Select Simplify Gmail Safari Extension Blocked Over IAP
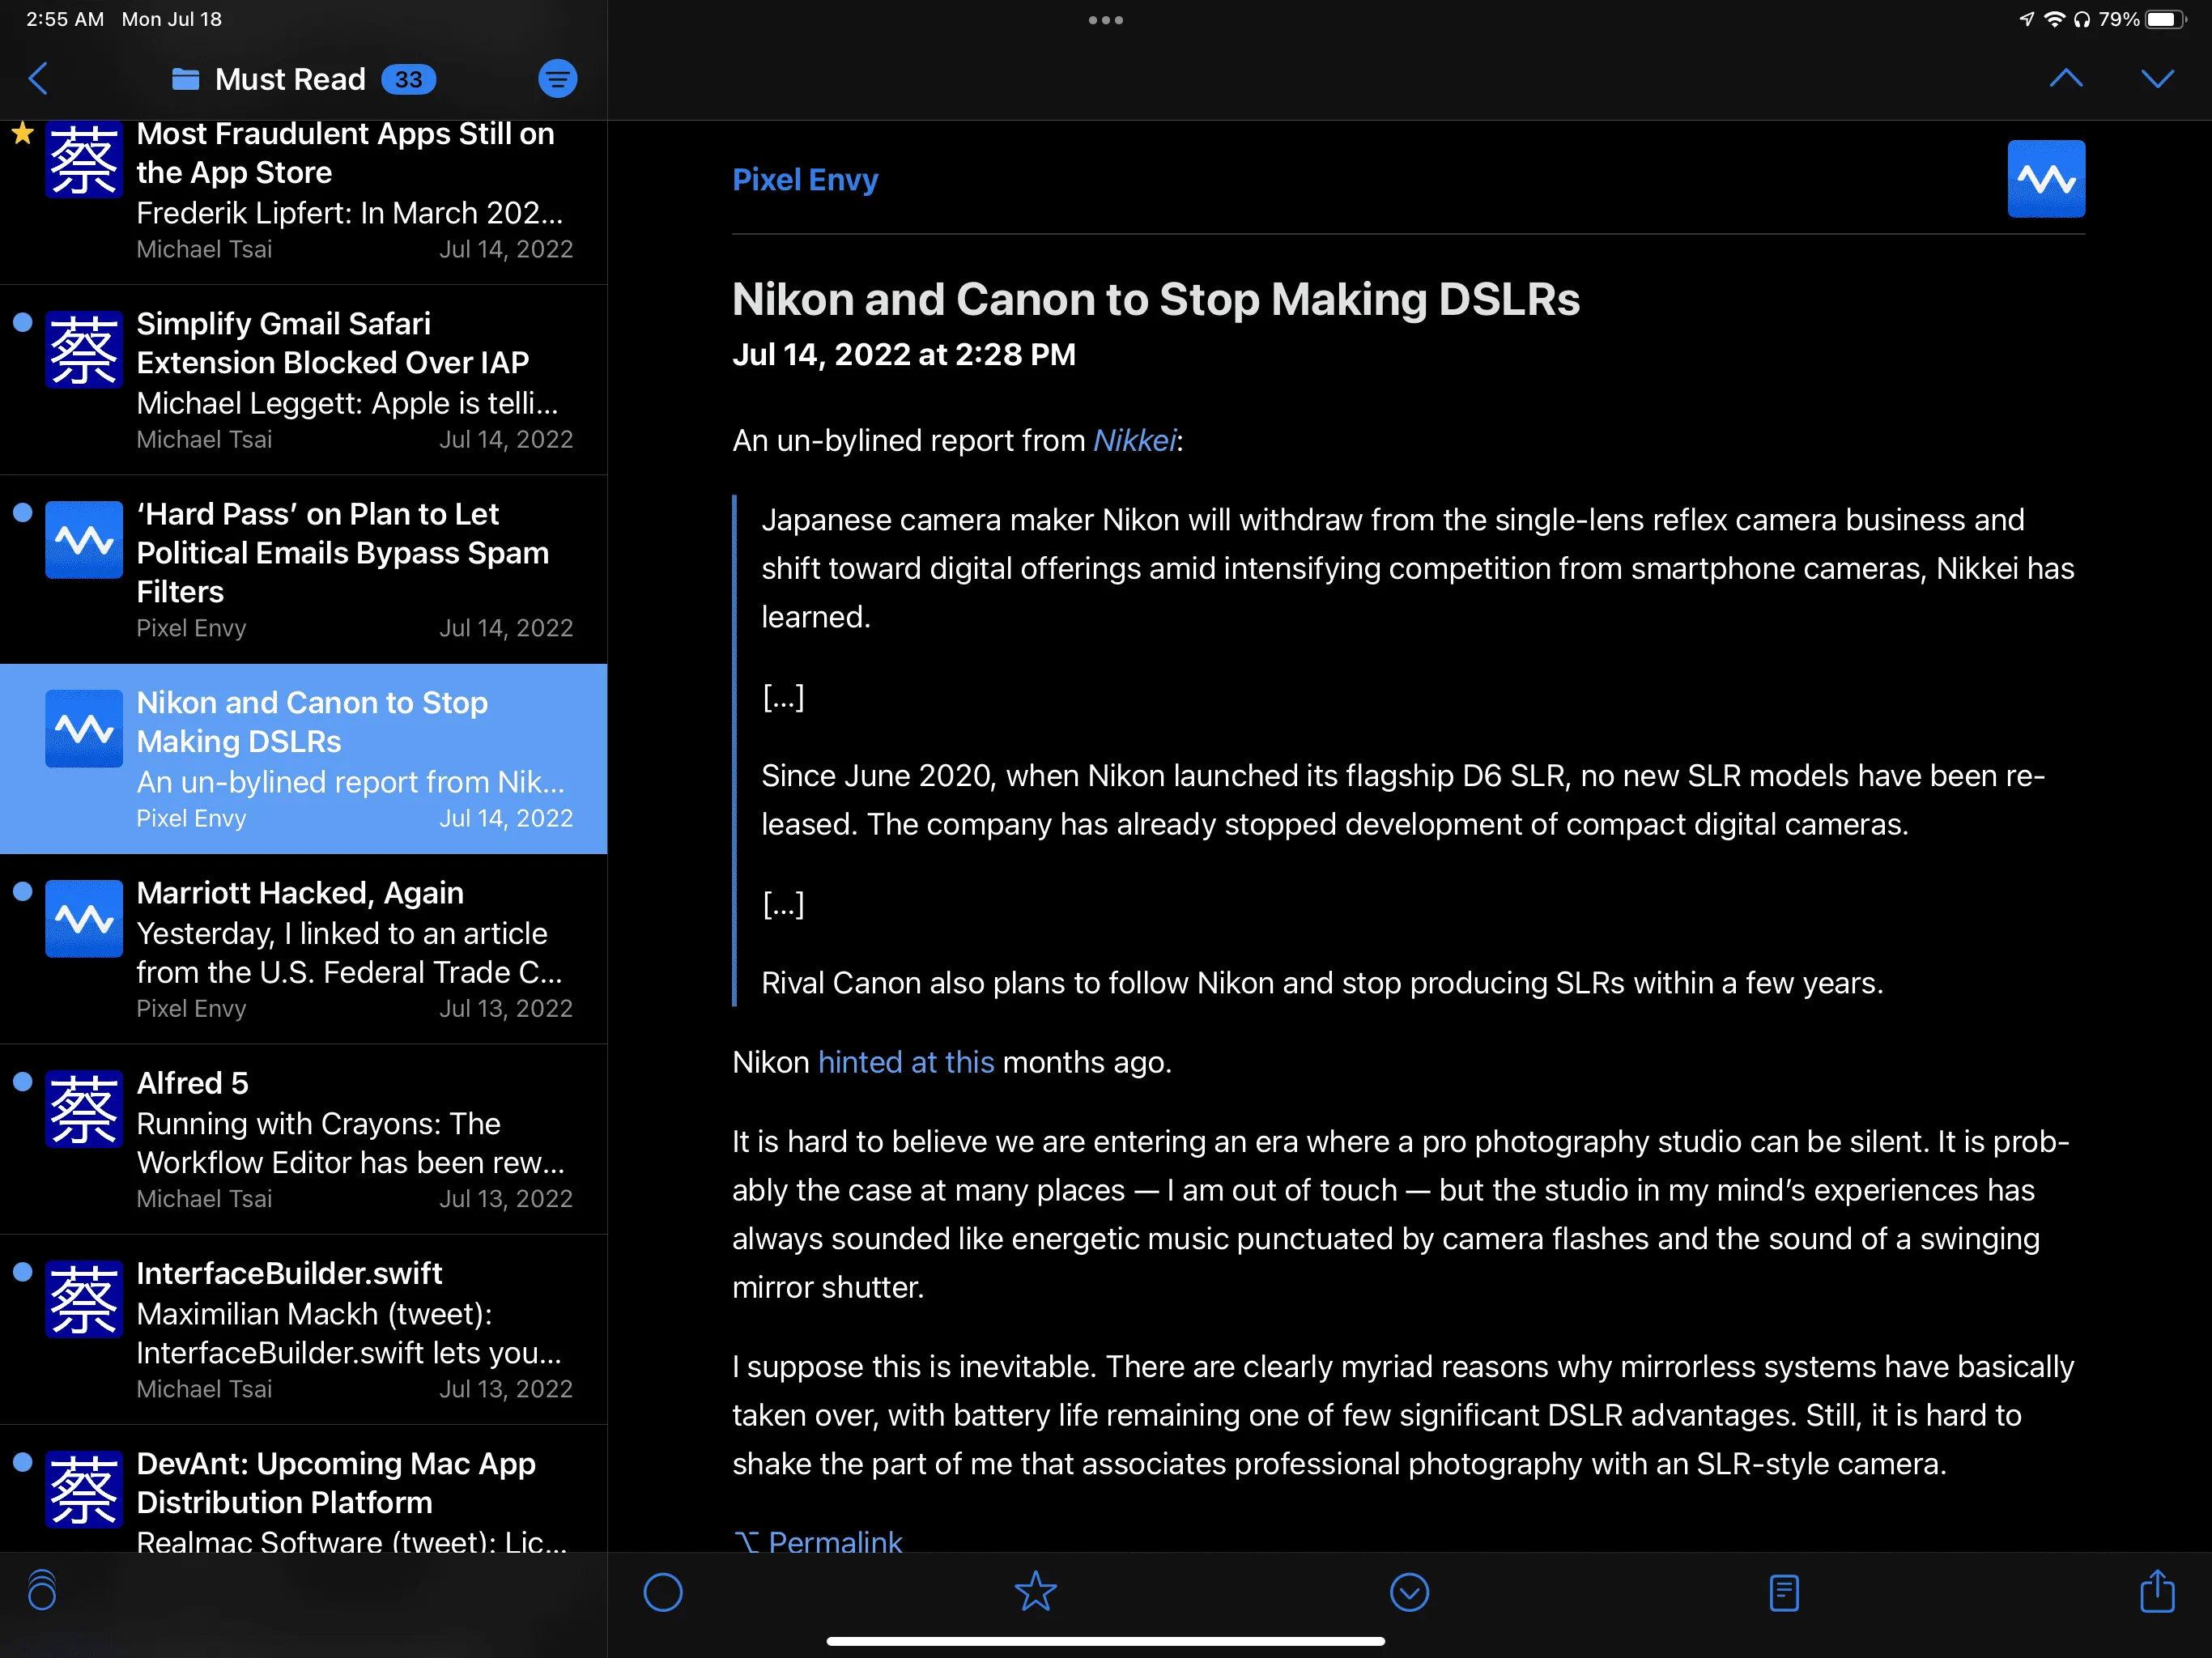Image resolution: width=2212 pixels, height=1658 pixels. click(x=304, y=380)
